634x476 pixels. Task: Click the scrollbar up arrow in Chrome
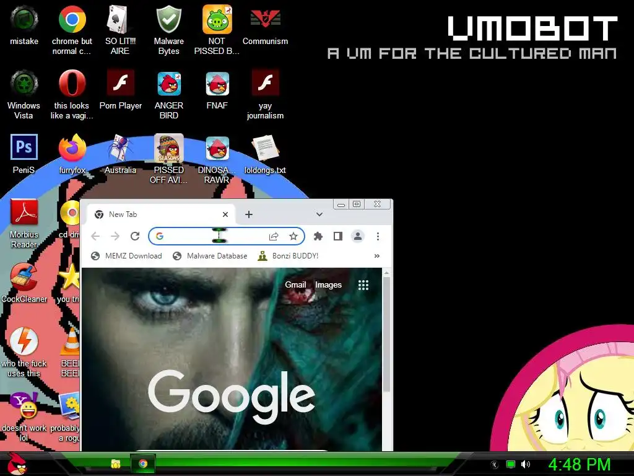tap(386, 273)
